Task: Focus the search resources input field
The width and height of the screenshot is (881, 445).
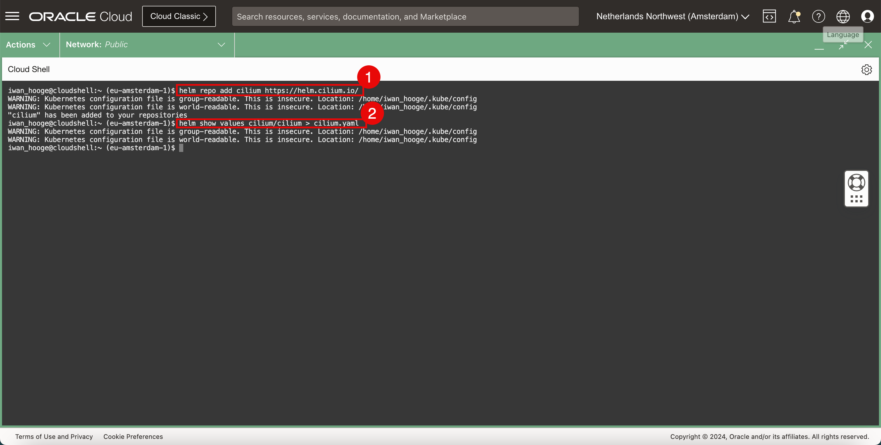Action: 405,16
